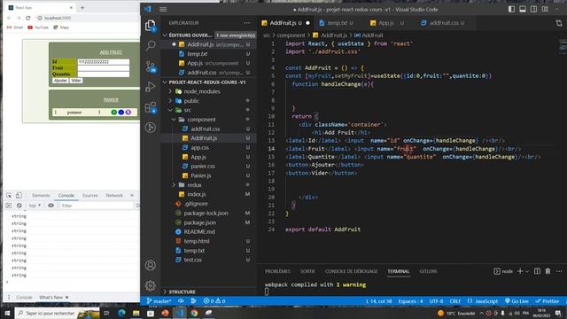Click the Ajouter button in browser page
Image resolution: width=567 pixels, height=319 pixels.
pos(60,81)
